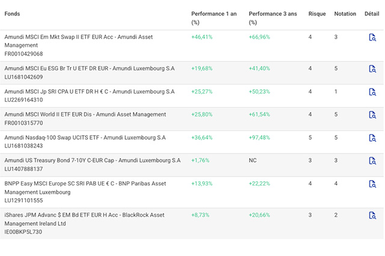
Task: Click the +50,23% three-year performance value
Action: [259, 92]
